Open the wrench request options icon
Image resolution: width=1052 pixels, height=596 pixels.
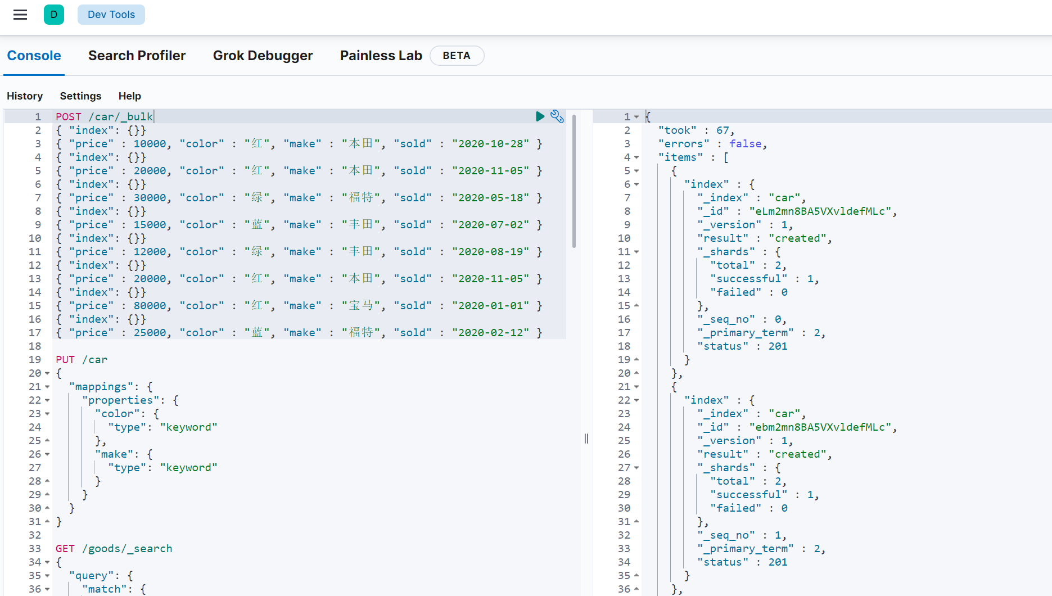(557, 116)
